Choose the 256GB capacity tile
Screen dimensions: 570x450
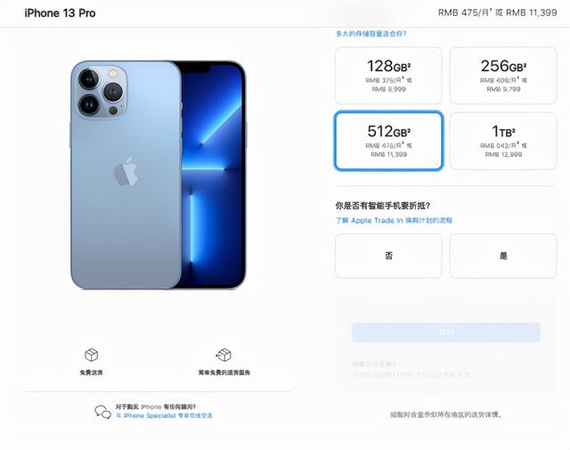(502, 76)
